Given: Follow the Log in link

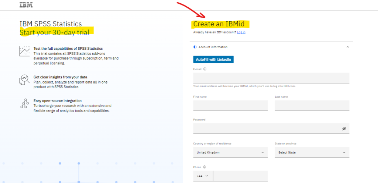Looking at the screenshot, I should [x=241, y=32].
